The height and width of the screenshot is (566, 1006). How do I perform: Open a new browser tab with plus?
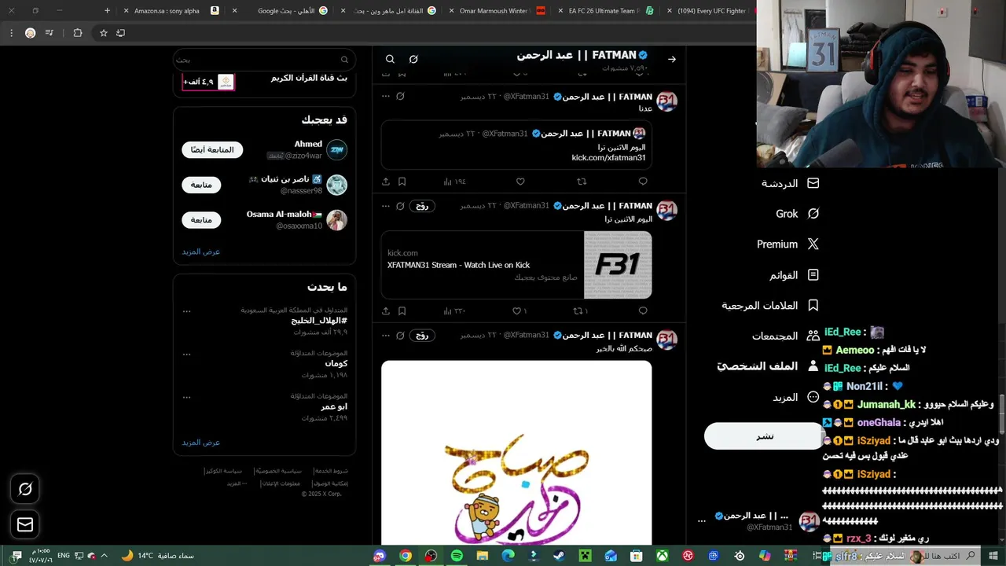pos(108,11)
